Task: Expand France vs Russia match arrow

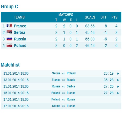Action: coord(118,80)
